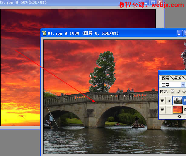Select the bridge layer thumbnail
This screenshot has width=186, height=156.
[x=178, y=101]
